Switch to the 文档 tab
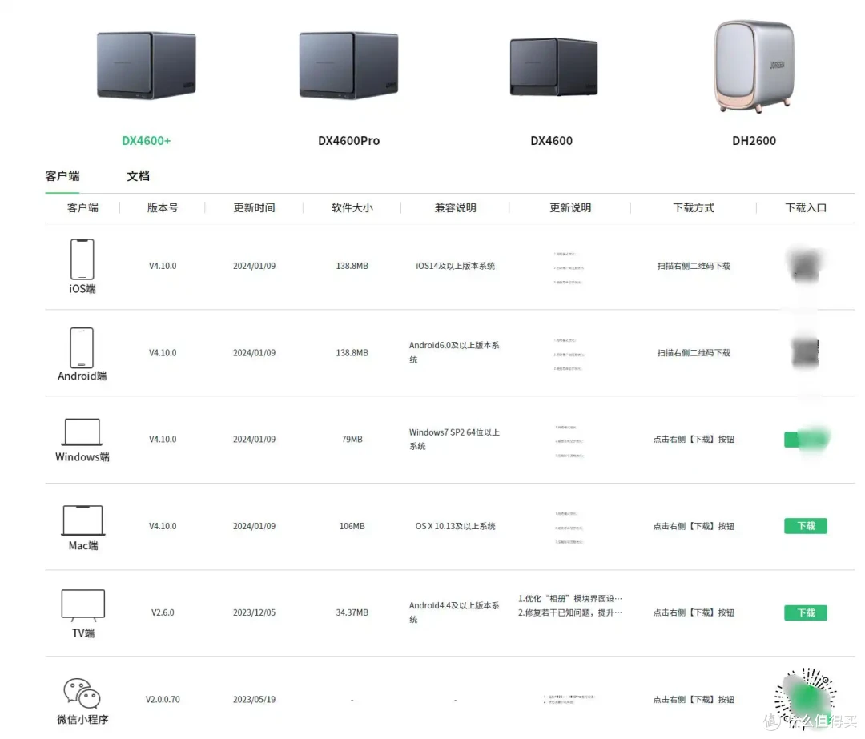This screenshot has width=865, height=739. click(138, 176)
